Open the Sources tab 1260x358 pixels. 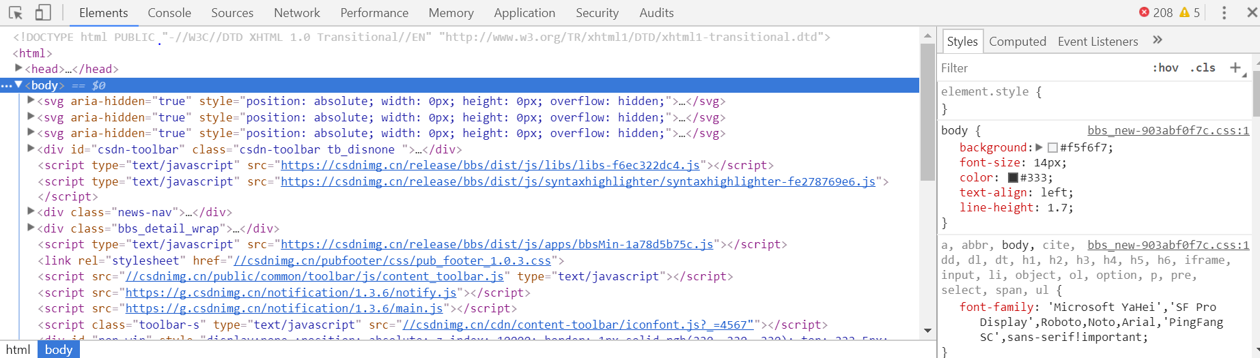[x=232, y=13]
